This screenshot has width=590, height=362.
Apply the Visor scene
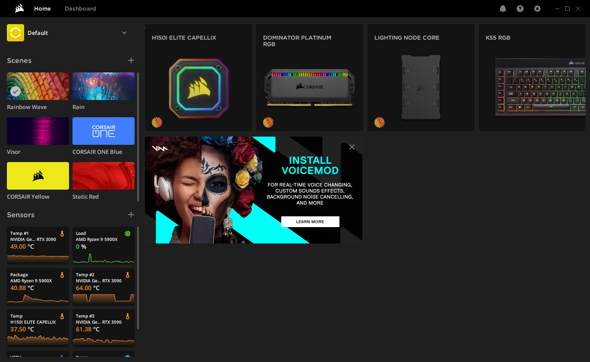click(38, 131)
